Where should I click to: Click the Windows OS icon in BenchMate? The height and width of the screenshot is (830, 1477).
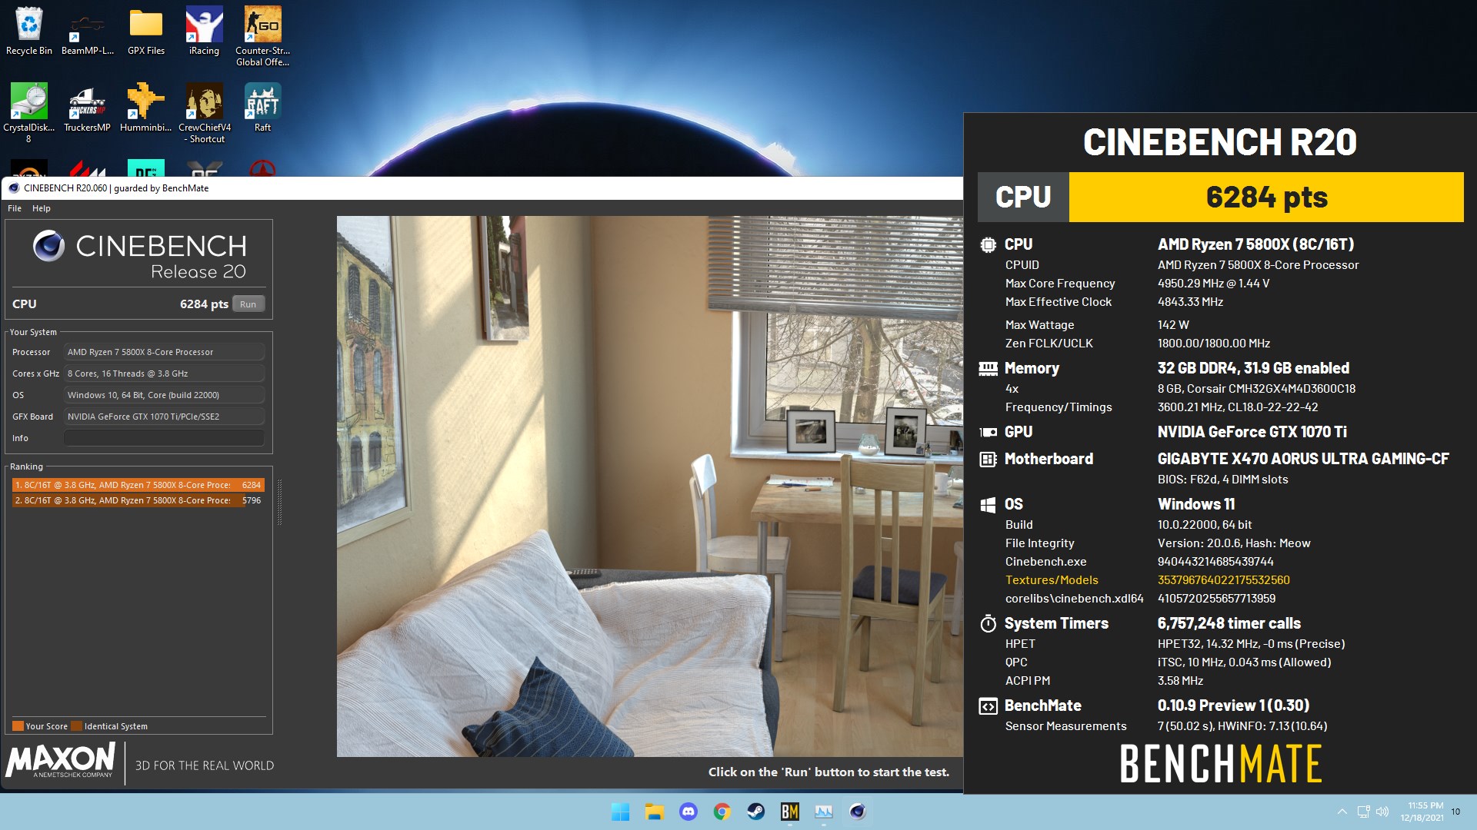click(988, 505)
